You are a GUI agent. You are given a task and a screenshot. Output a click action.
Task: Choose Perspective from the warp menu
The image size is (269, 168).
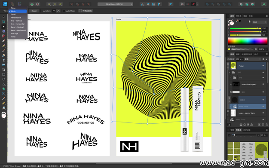(x=16, y=18)
